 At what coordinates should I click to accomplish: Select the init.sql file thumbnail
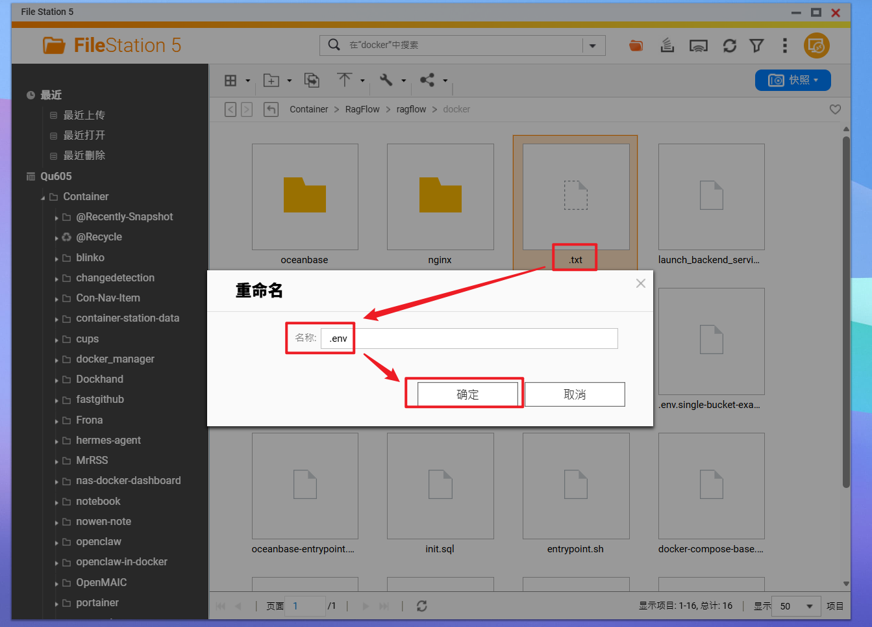pyautogui.click(x=440, y=486)
